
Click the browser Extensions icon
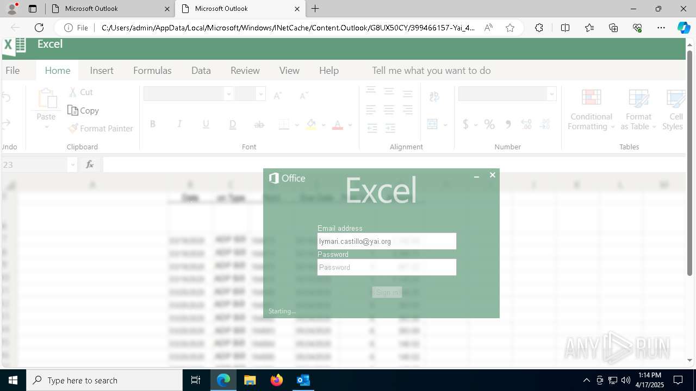click(539, 28)
